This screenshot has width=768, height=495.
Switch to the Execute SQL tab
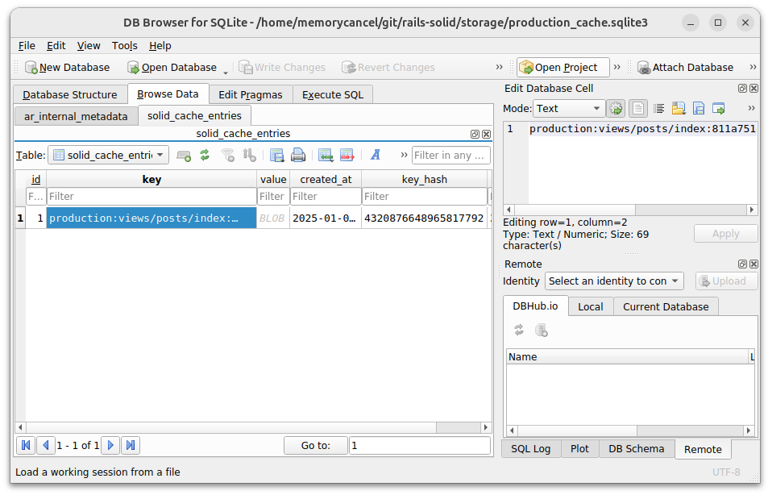point(333,94)
